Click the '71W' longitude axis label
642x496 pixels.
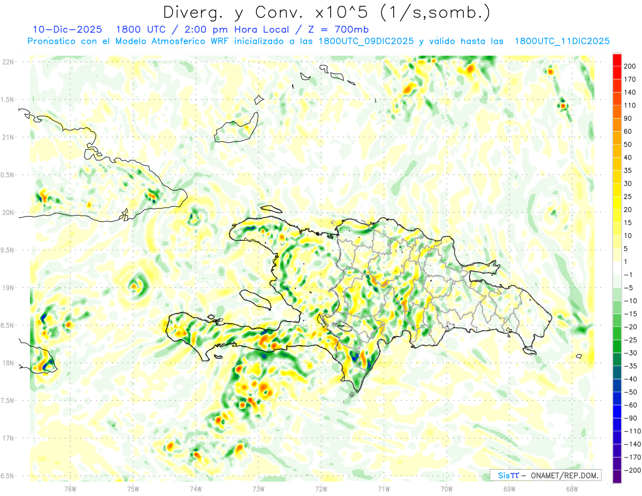(384, 489)
